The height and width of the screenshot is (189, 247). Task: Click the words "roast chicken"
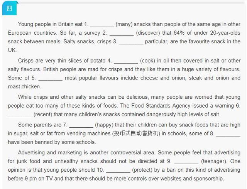pos(24,86)
